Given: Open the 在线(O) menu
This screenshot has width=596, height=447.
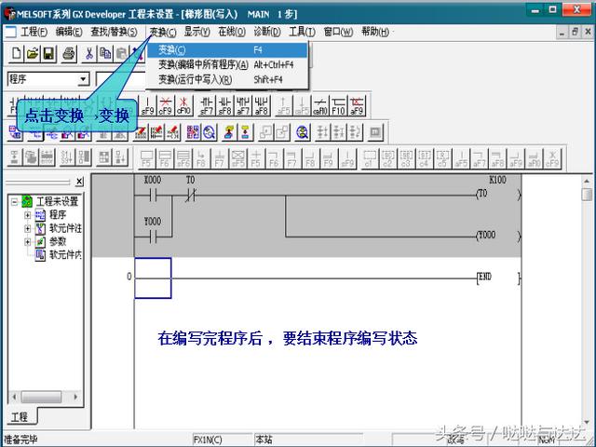Looking at the screenshot, I should coord(232,32).
